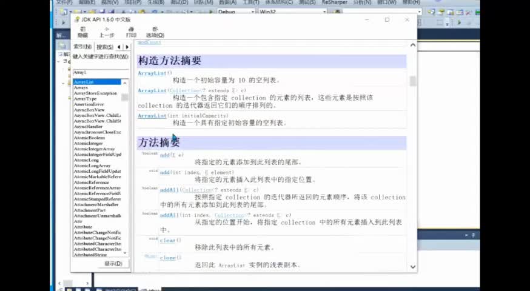530x291 pixels.
Task: Open the Object return-type link beside clone()
Action: pos(151,256)
